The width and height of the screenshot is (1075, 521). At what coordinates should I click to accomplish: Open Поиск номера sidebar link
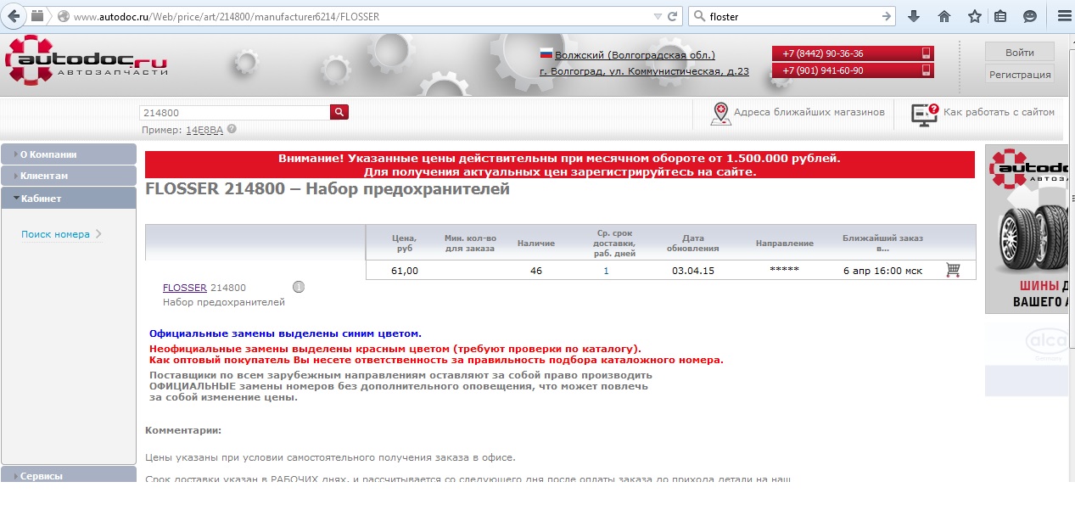coord(55,234)
